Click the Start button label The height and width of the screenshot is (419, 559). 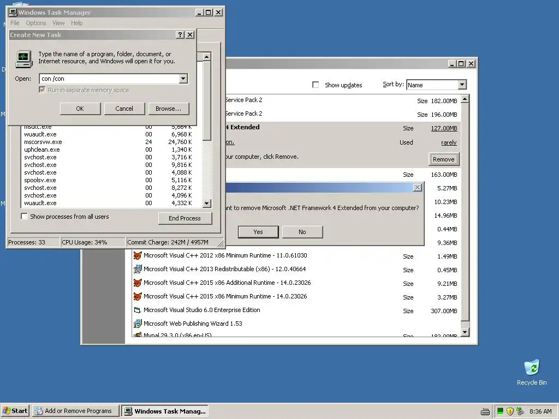[19, 411]
